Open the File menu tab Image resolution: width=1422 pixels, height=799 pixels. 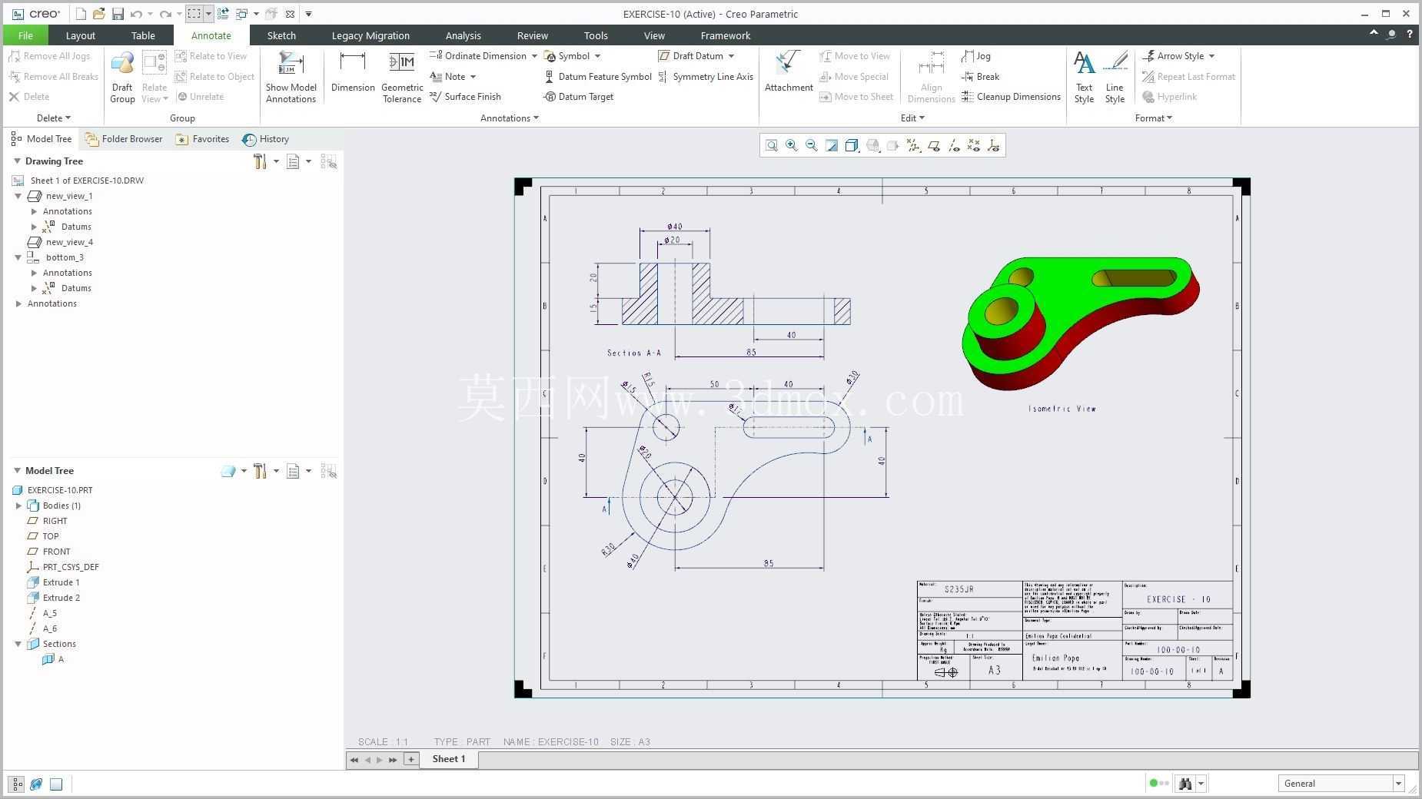[x=25, y=35]
